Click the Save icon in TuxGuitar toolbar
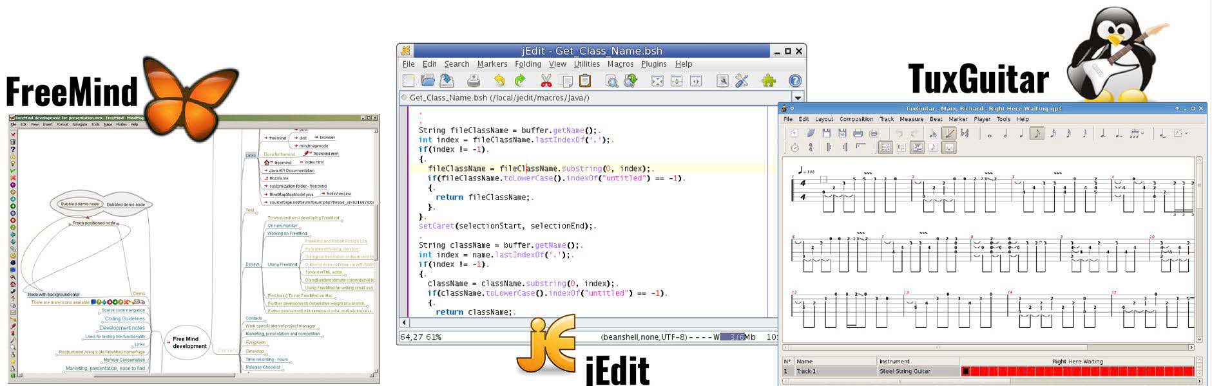This screenshot has height=386, width=1212. [827, 133]
